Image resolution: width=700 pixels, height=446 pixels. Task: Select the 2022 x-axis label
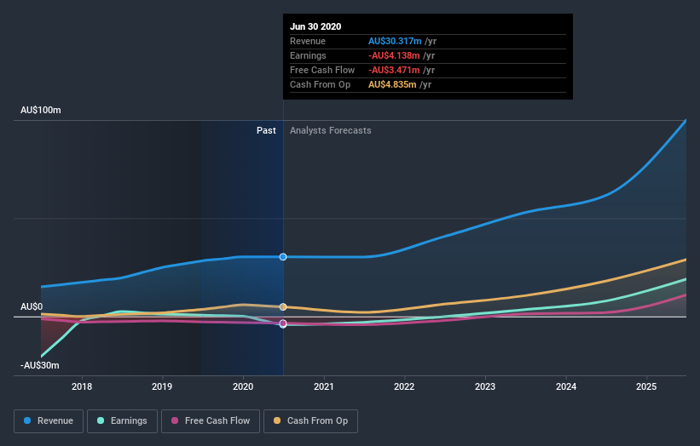click(404, 386)
